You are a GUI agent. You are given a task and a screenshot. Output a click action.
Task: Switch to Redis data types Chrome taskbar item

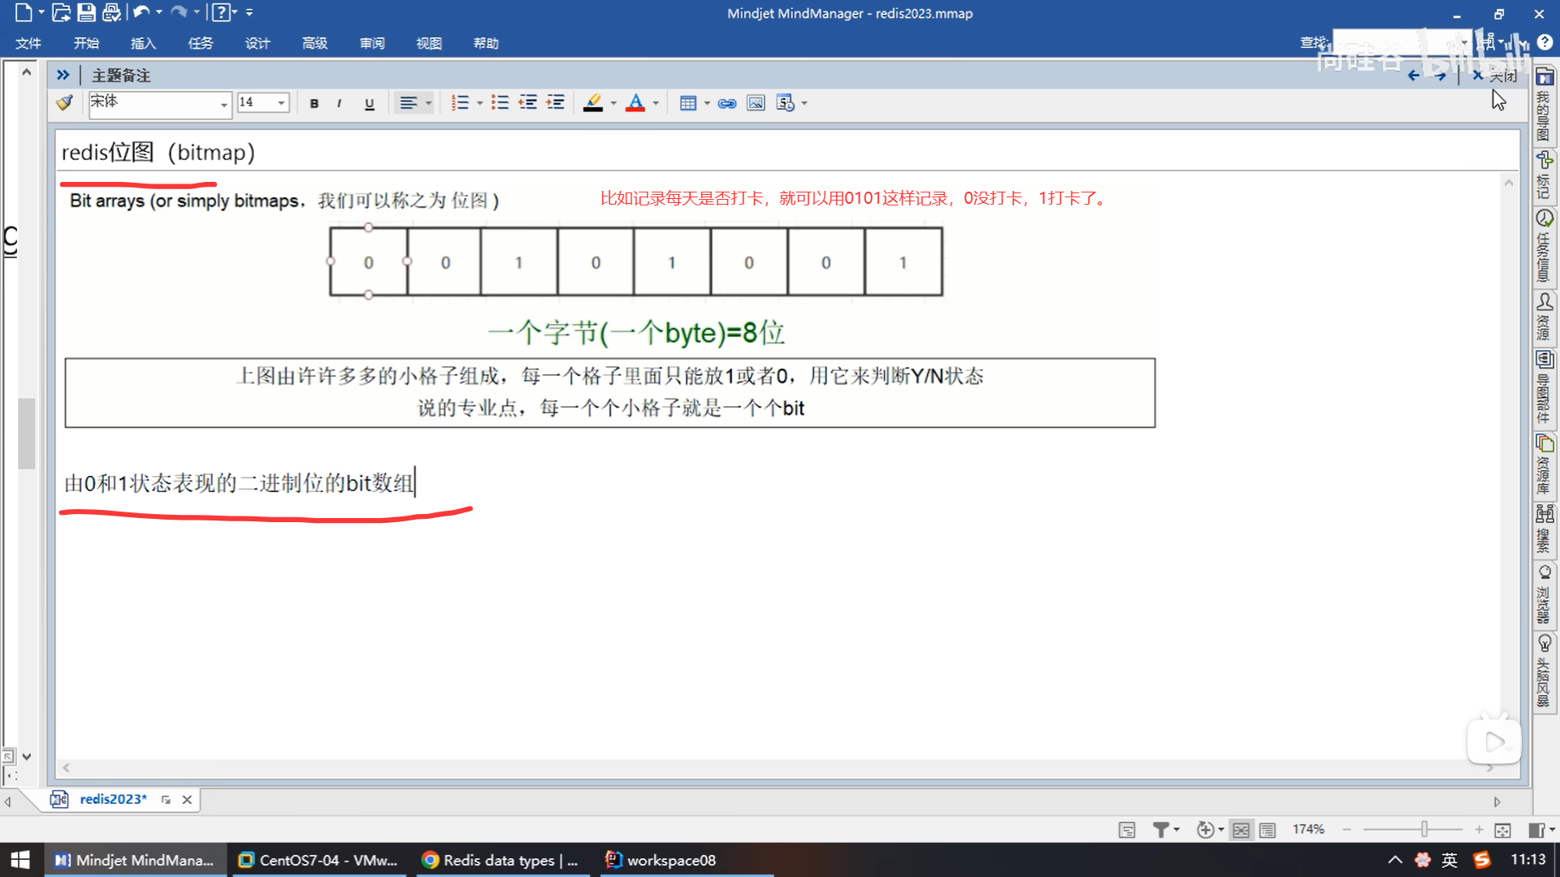click(500, 860)
